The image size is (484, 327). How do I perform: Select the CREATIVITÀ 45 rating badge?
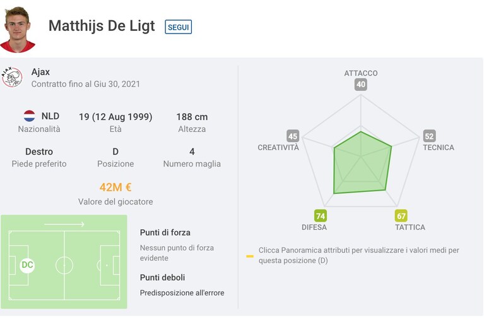point(293,136)
